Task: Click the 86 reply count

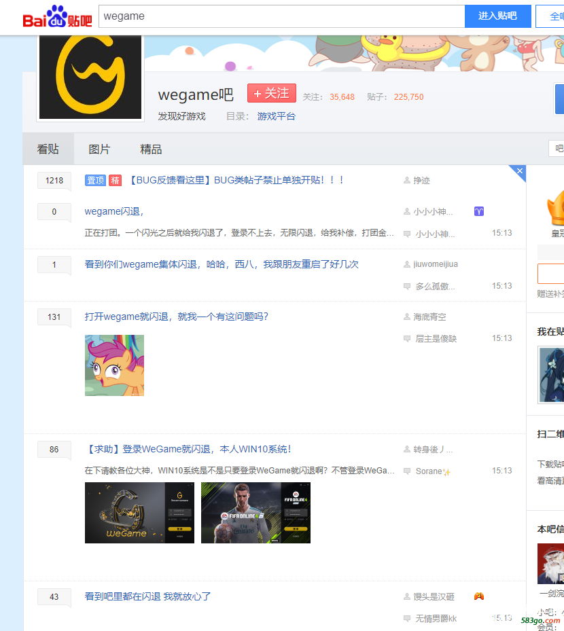Action: (x=54, y=450)
